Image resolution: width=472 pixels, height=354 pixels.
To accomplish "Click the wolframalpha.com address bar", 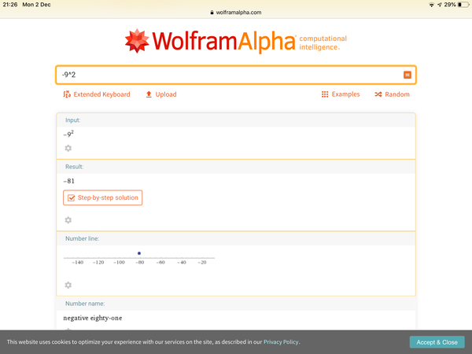I will (x=236, y=13).
